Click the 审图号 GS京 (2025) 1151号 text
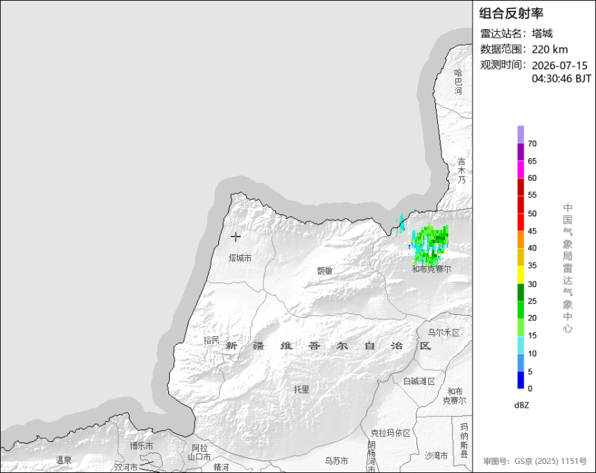This screenshot has height=473, width=596. pyautogui.click(x=535, y=461)
